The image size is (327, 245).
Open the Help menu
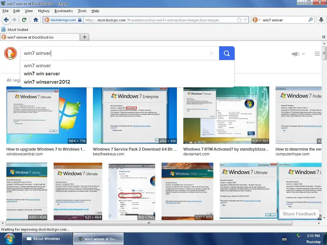click(x=95, y=11)
